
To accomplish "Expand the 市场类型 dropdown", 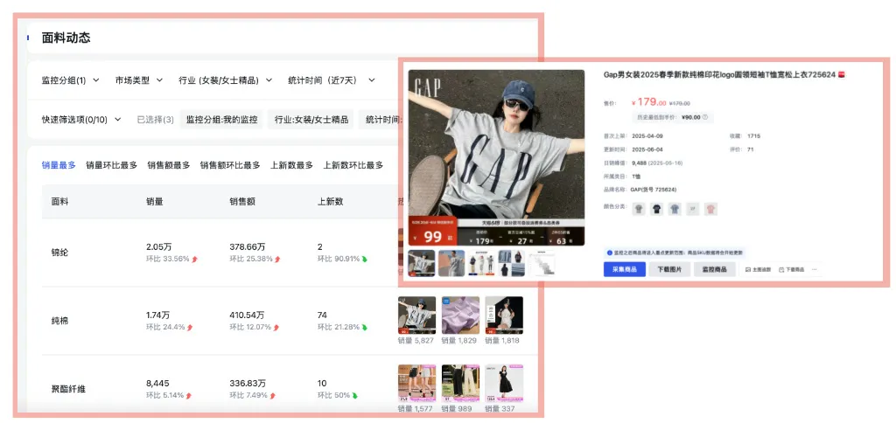I will pos(139,80).
